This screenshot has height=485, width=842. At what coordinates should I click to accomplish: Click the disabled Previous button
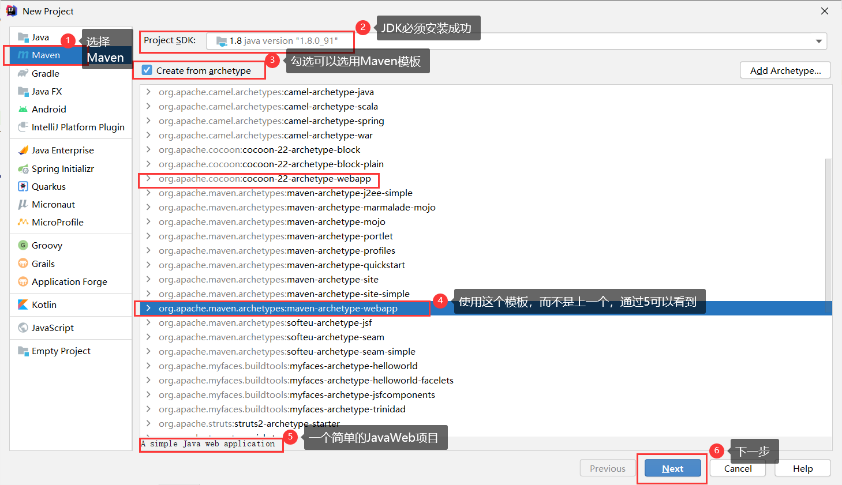[x=608, y=468]
